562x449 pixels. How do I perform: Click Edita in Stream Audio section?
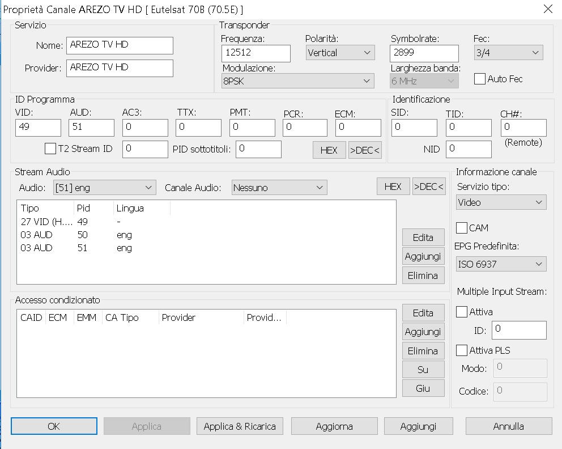coord(423,238)
